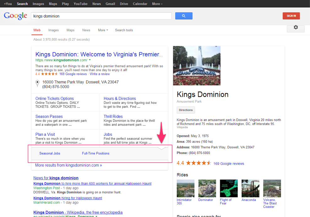Open News for kings dominion heading
The height and width of the screenshot is (217, 310).
coord(56,178)
